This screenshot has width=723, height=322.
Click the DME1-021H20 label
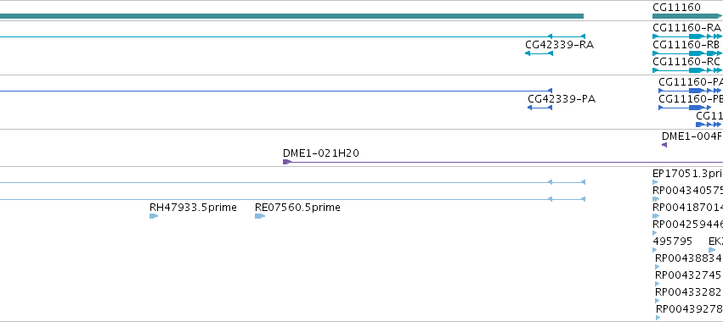(x=321, y=153)
